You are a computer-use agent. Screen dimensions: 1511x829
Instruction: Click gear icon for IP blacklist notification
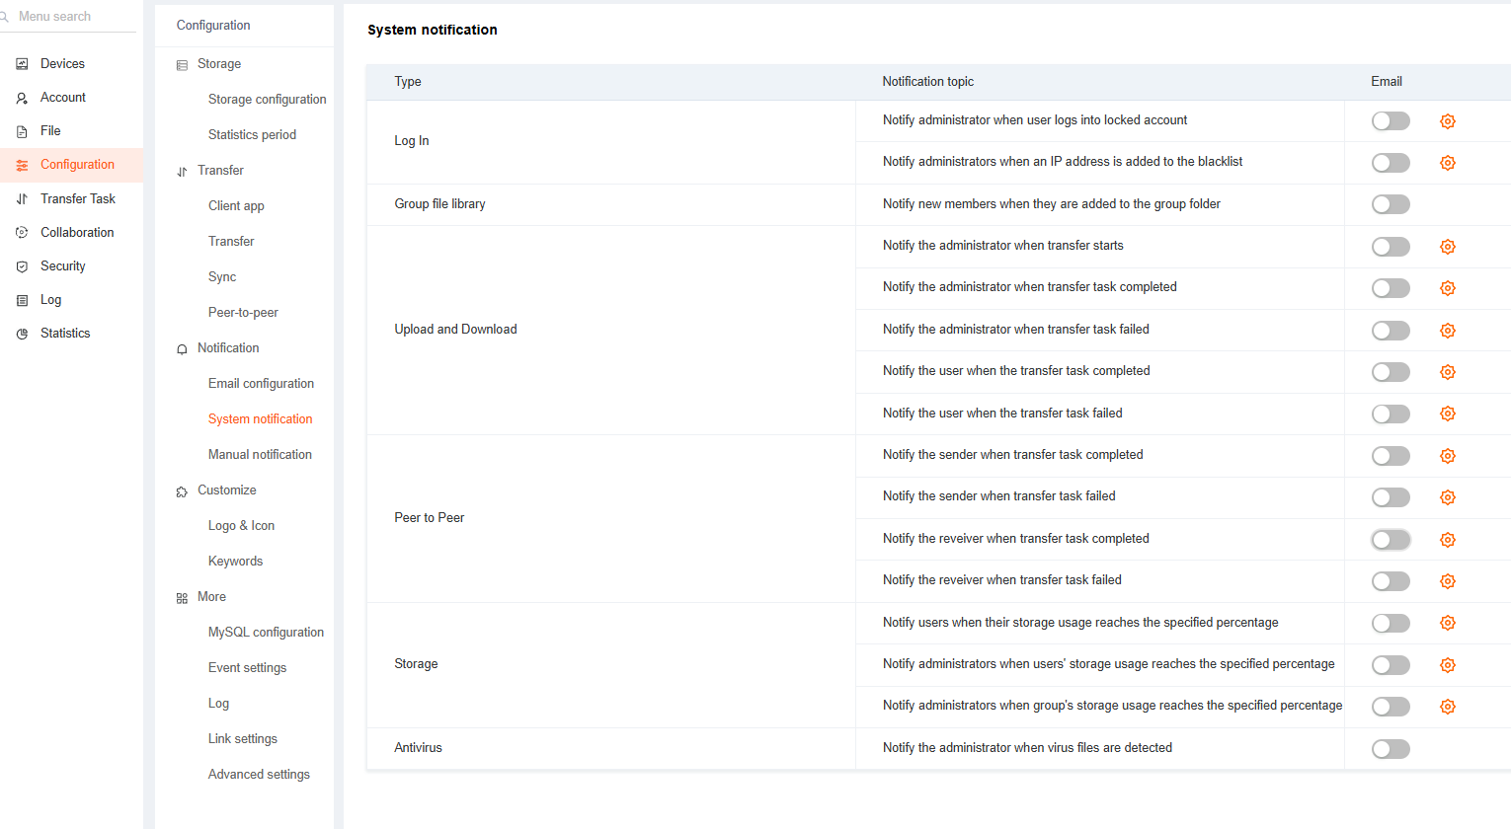[x=1447, y=163]
